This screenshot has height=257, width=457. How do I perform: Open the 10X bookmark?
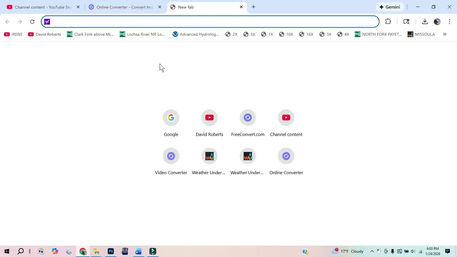pyautogui.click(x=286, y=34)
